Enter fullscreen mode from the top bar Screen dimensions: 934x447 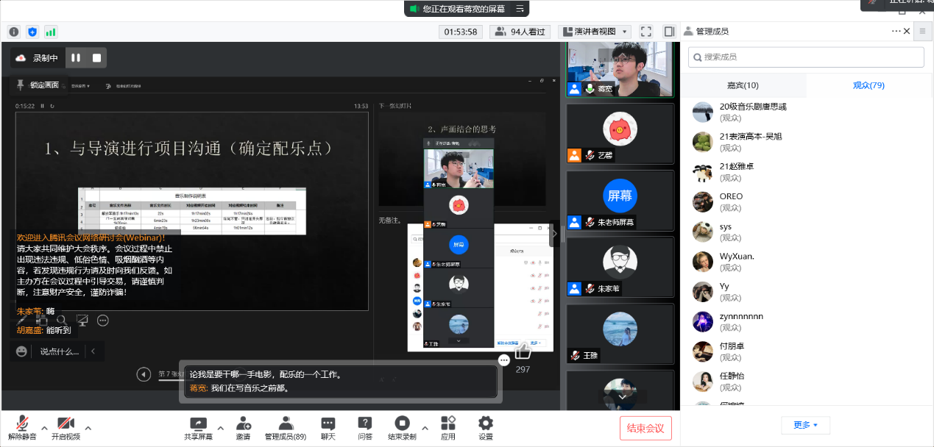646,32
